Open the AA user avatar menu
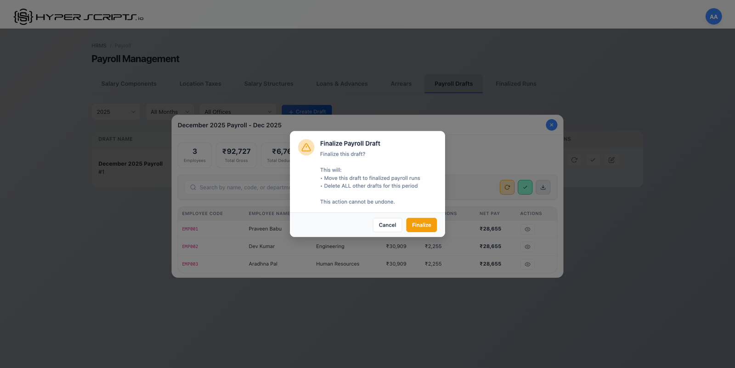735x368 pixels. (x=713, y=17)
